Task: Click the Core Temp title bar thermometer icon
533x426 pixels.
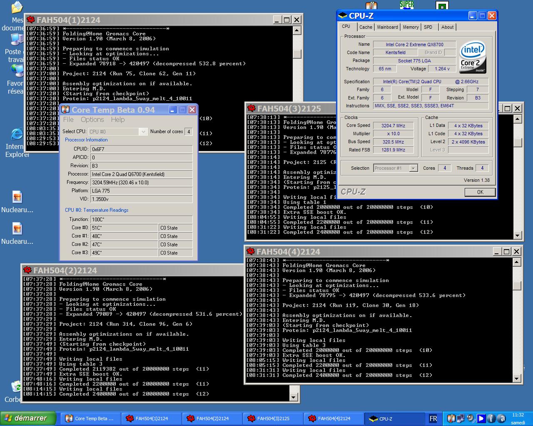Action: coord(65,110)
